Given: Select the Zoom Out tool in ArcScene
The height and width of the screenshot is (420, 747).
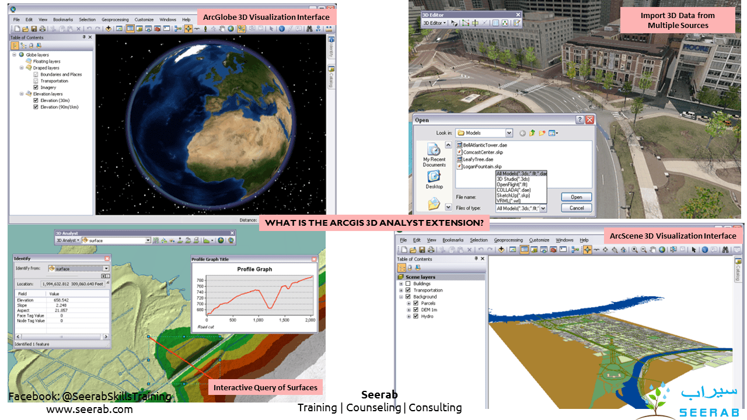Looking at the screenshot, I should [x=644, y=250].
